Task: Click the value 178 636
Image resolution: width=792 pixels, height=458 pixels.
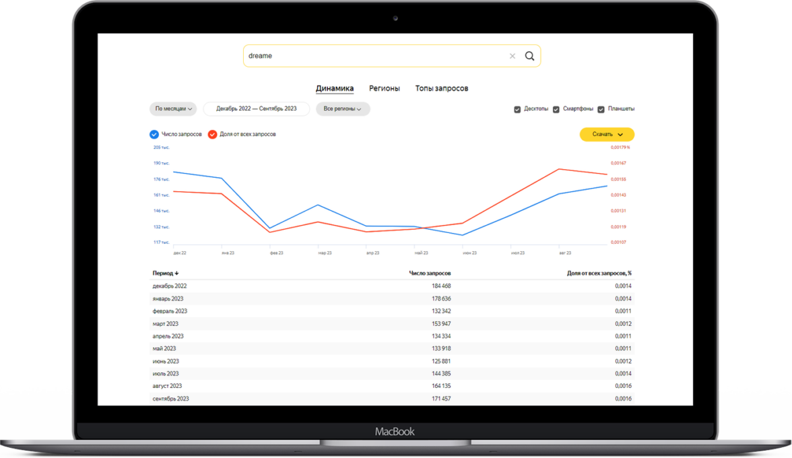Action: tap(441, 298)
